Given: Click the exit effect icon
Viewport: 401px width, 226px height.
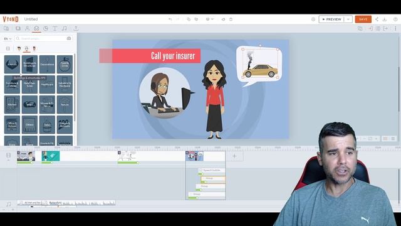Looking at the screenshot, I should point(385,28).
